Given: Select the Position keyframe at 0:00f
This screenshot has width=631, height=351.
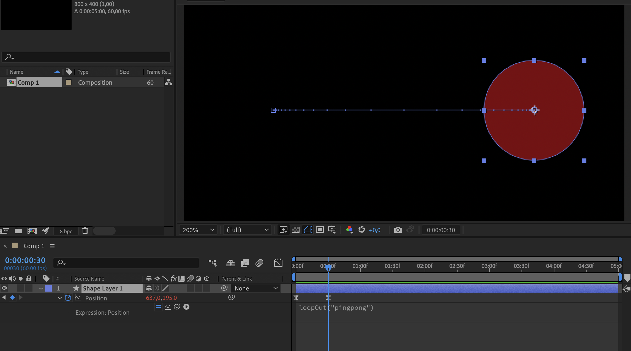Looking at the screenshot, I should click(296, 298).
